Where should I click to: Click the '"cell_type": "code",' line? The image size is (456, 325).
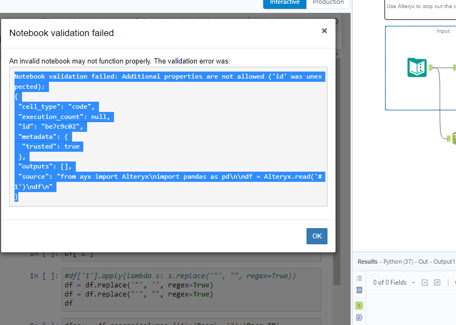(x=56, y=107)
